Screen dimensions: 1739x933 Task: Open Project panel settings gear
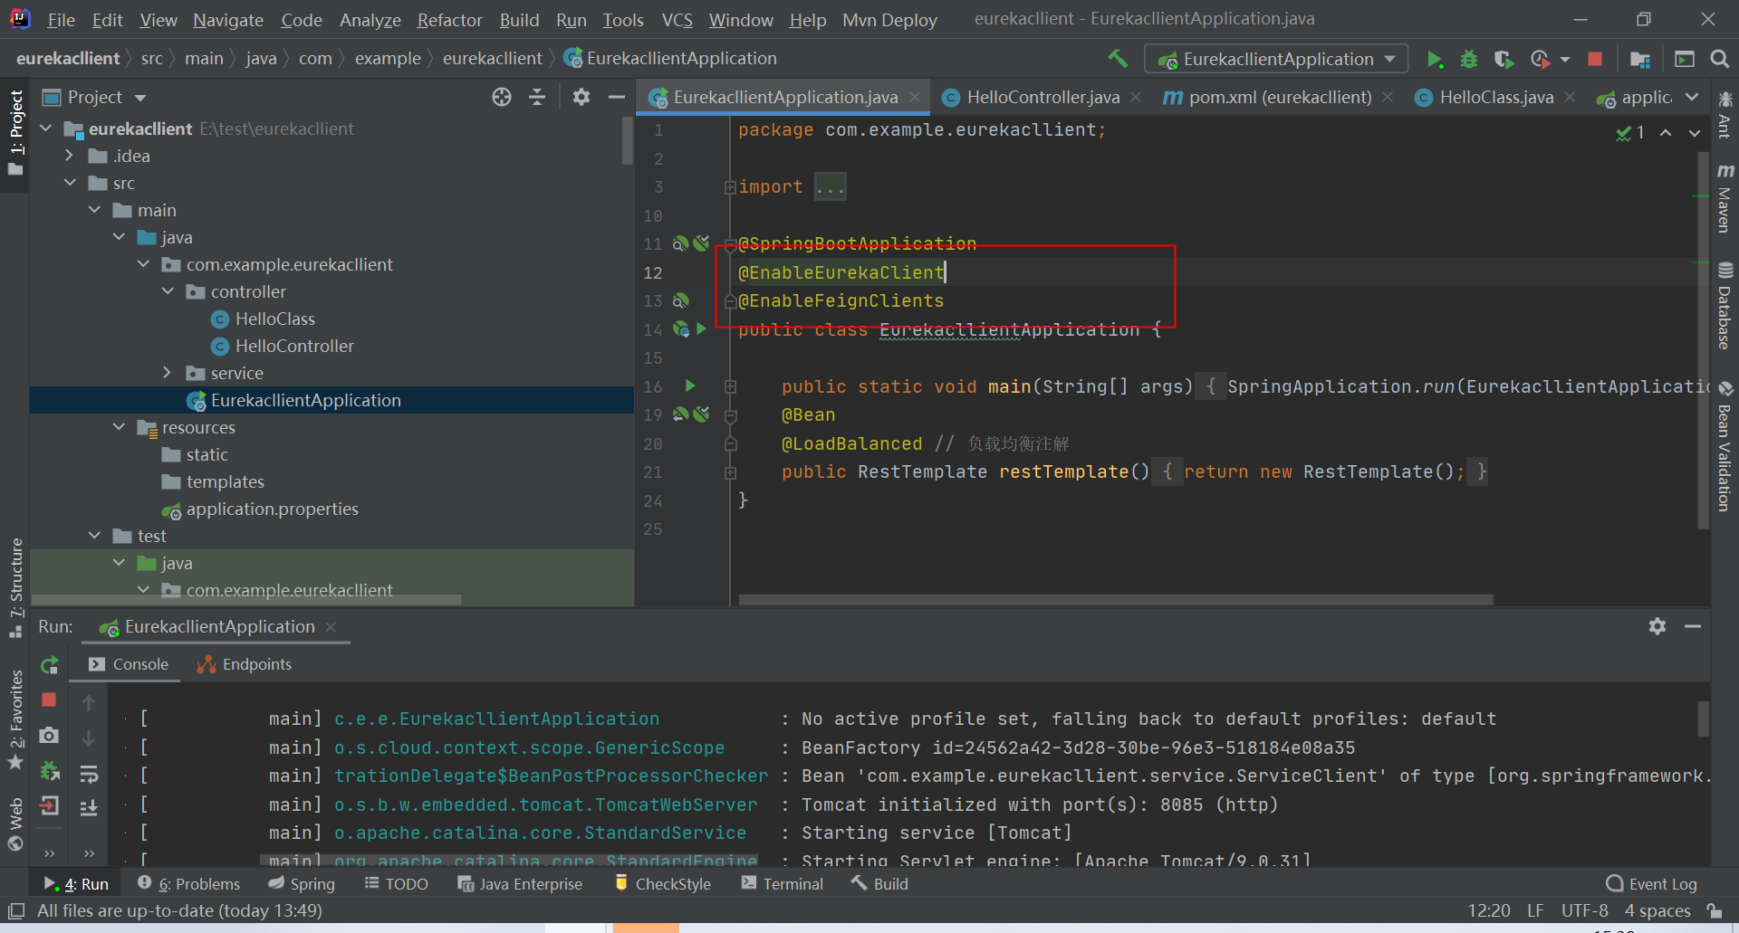581,97
